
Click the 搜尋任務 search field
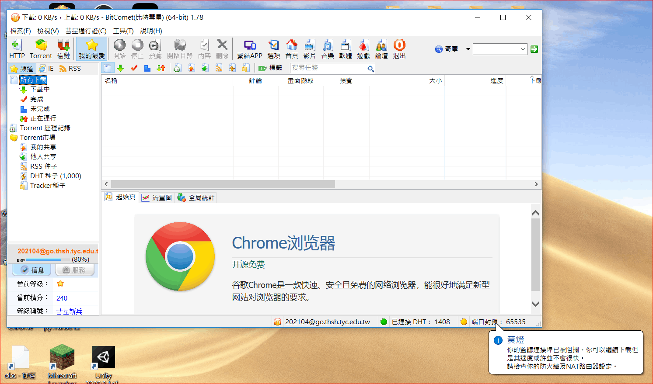328,68
